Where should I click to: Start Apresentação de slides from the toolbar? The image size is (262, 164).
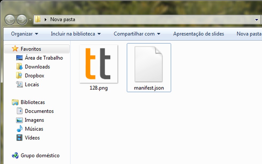(x=198, y=34)
